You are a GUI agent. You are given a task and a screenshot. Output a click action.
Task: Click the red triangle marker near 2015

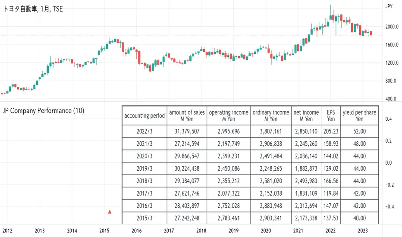click(110, 212)
